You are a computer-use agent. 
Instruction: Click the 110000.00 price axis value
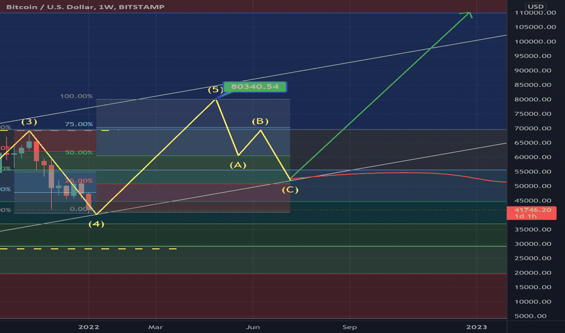(x=535, y=13)
